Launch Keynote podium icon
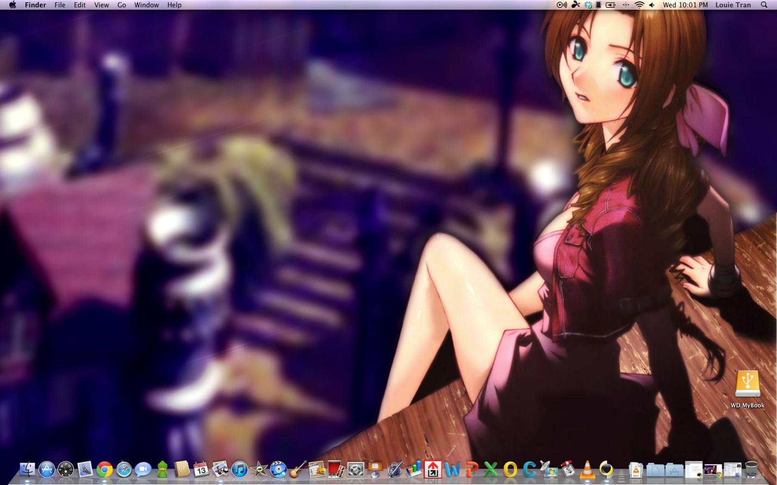This screenshot has width=777, height=485. [375, 470]
